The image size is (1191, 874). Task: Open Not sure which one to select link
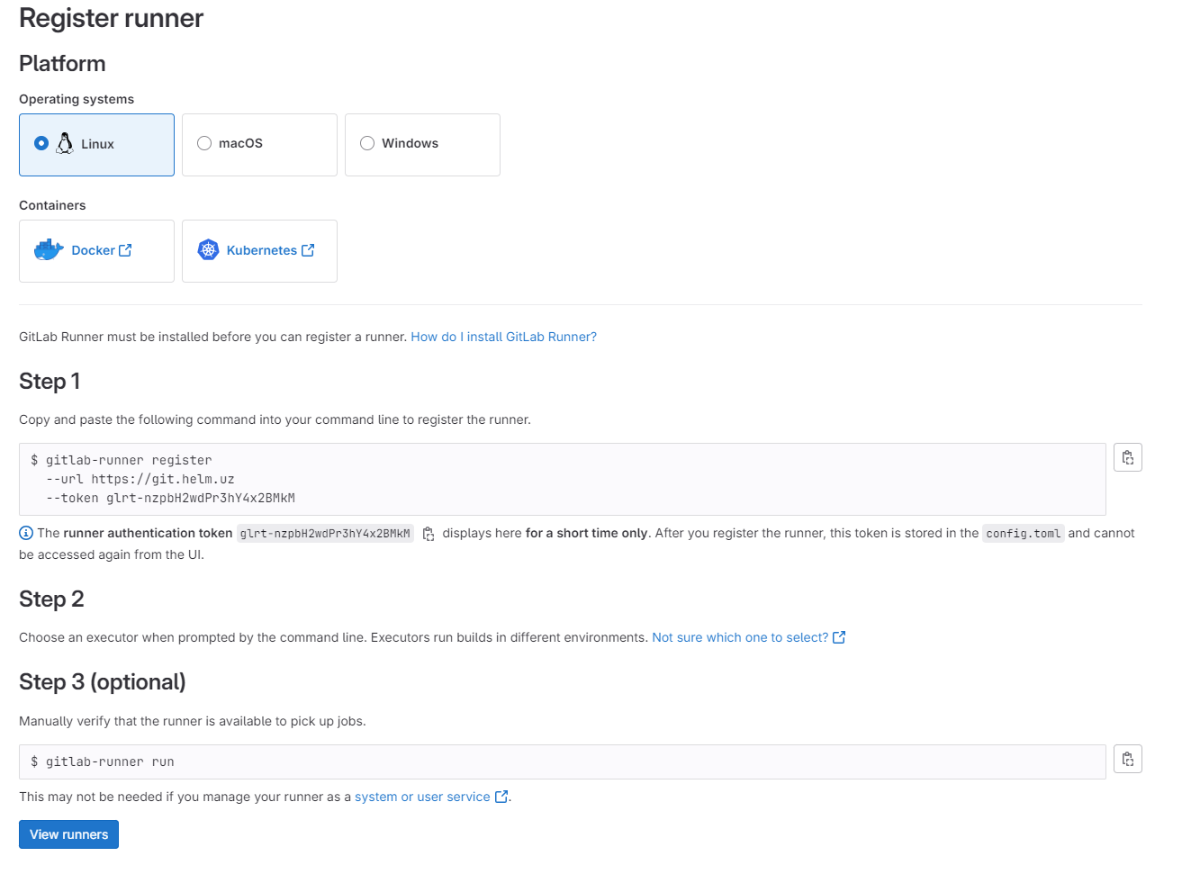740,637
